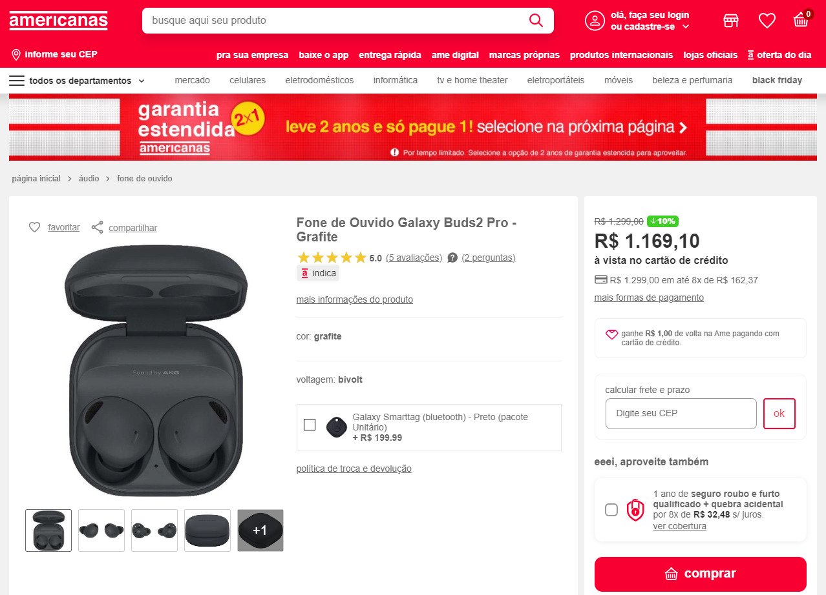Click the compartilhar share icon
The width and height of the screenshot is (826, 595).
pyautogui.click(x=97, y=227)
